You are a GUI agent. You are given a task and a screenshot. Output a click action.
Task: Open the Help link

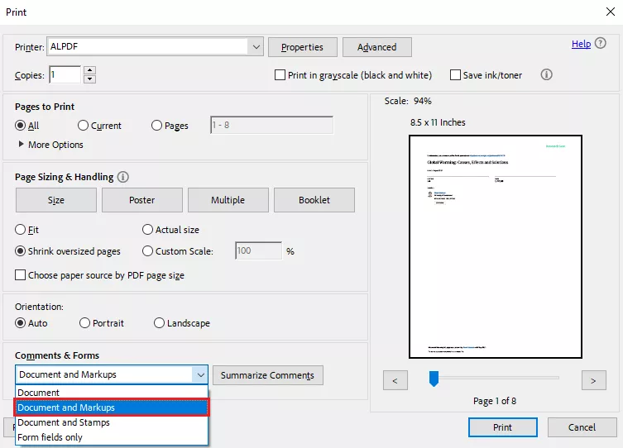pos(581,44)
